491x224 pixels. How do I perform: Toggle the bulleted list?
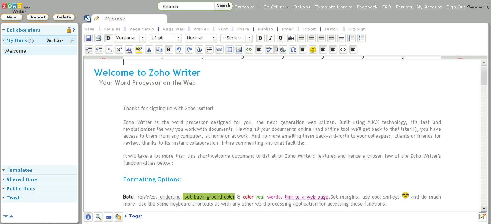click(362, 38)
